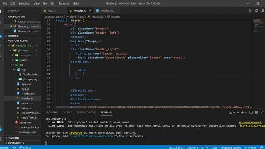Switch to the Problems panel tab
Image resolution: width=265 pixels, height=149 pixels.
51,113
